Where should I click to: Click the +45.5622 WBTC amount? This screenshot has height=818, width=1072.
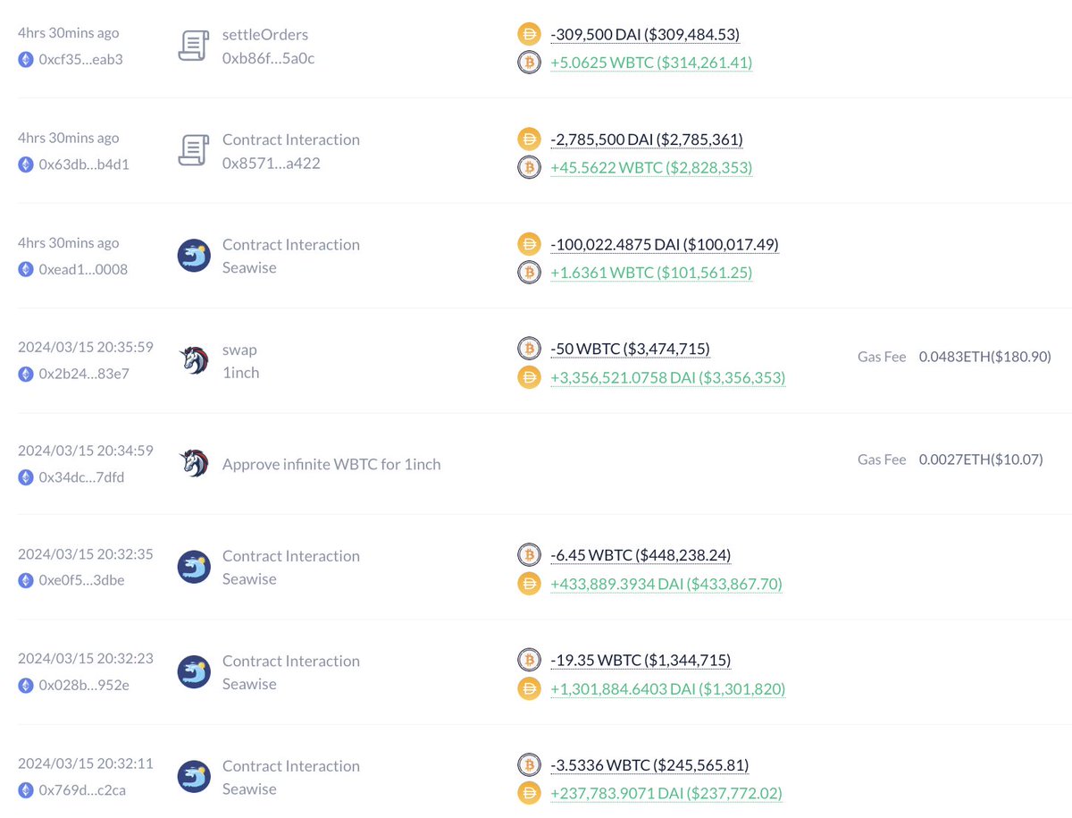[651, 168]
